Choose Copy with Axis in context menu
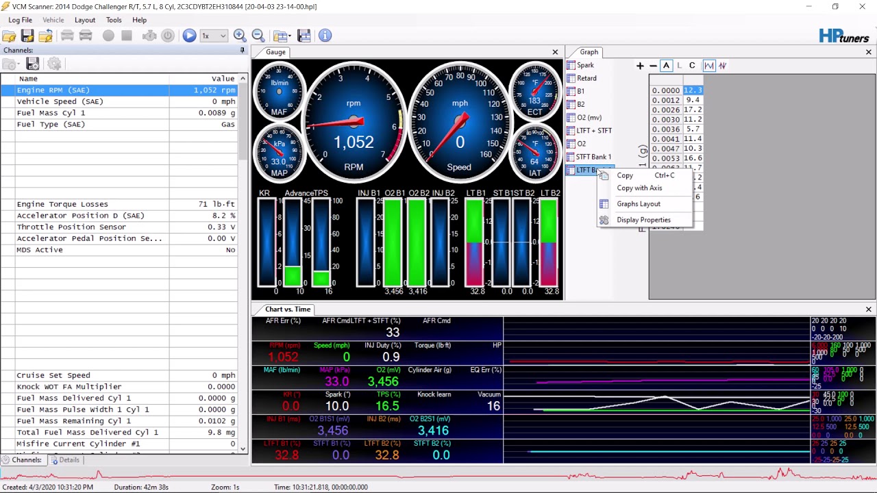 pos(645,188)
